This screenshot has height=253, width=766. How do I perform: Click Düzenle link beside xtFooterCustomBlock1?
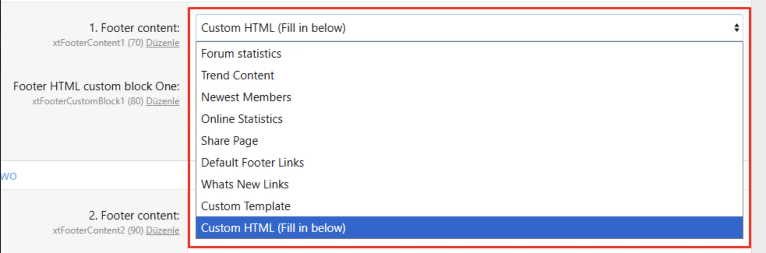point(162,101)
